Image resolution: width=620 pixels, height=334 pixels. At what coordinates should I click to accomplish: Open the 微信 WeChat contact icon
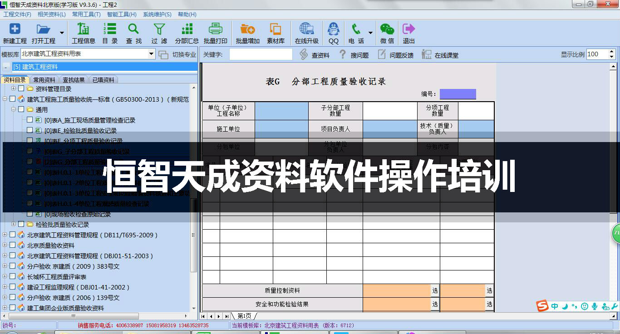387,34
